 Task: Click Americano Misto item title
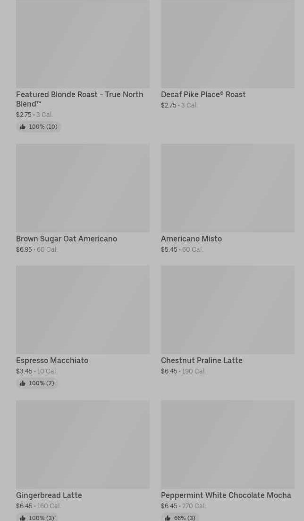coord(191,239)
